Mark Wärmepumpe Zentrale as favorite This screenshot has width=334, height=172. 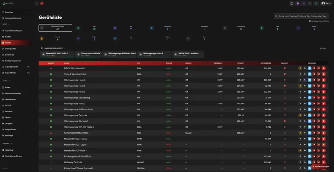tap(285, 115)
